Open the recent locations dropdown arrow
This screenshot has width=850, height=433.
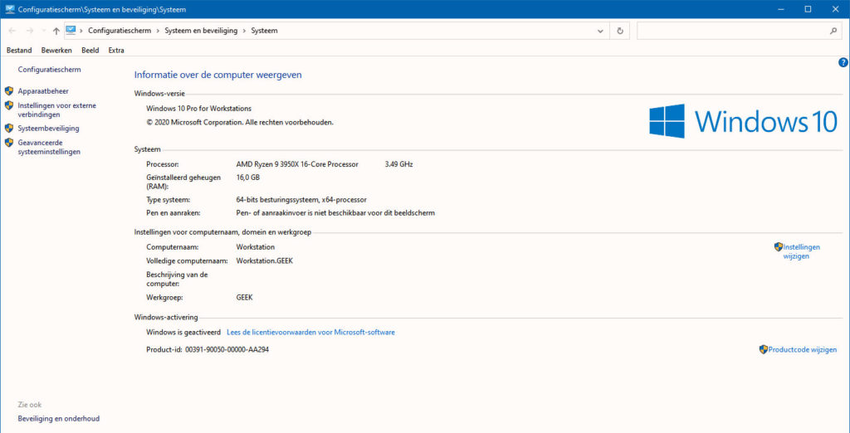pyautogui.click(x=43, y=31)
